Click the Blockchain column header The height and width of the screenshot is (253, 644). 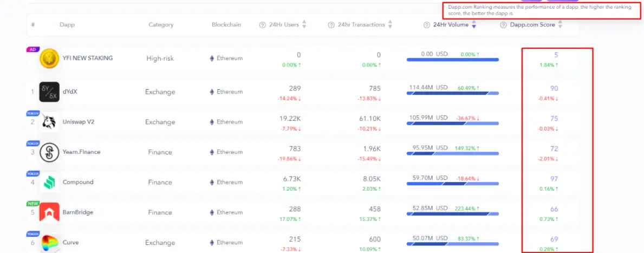point(226,24)
